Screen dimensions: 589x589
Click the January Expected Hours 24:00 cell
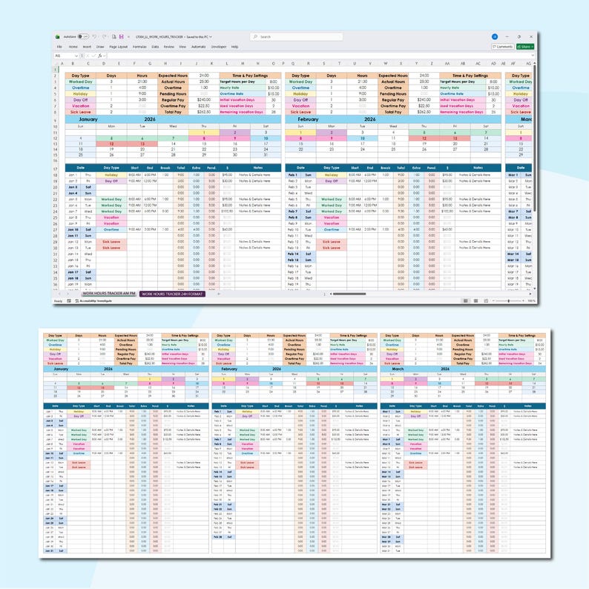(x=203, y=76)
